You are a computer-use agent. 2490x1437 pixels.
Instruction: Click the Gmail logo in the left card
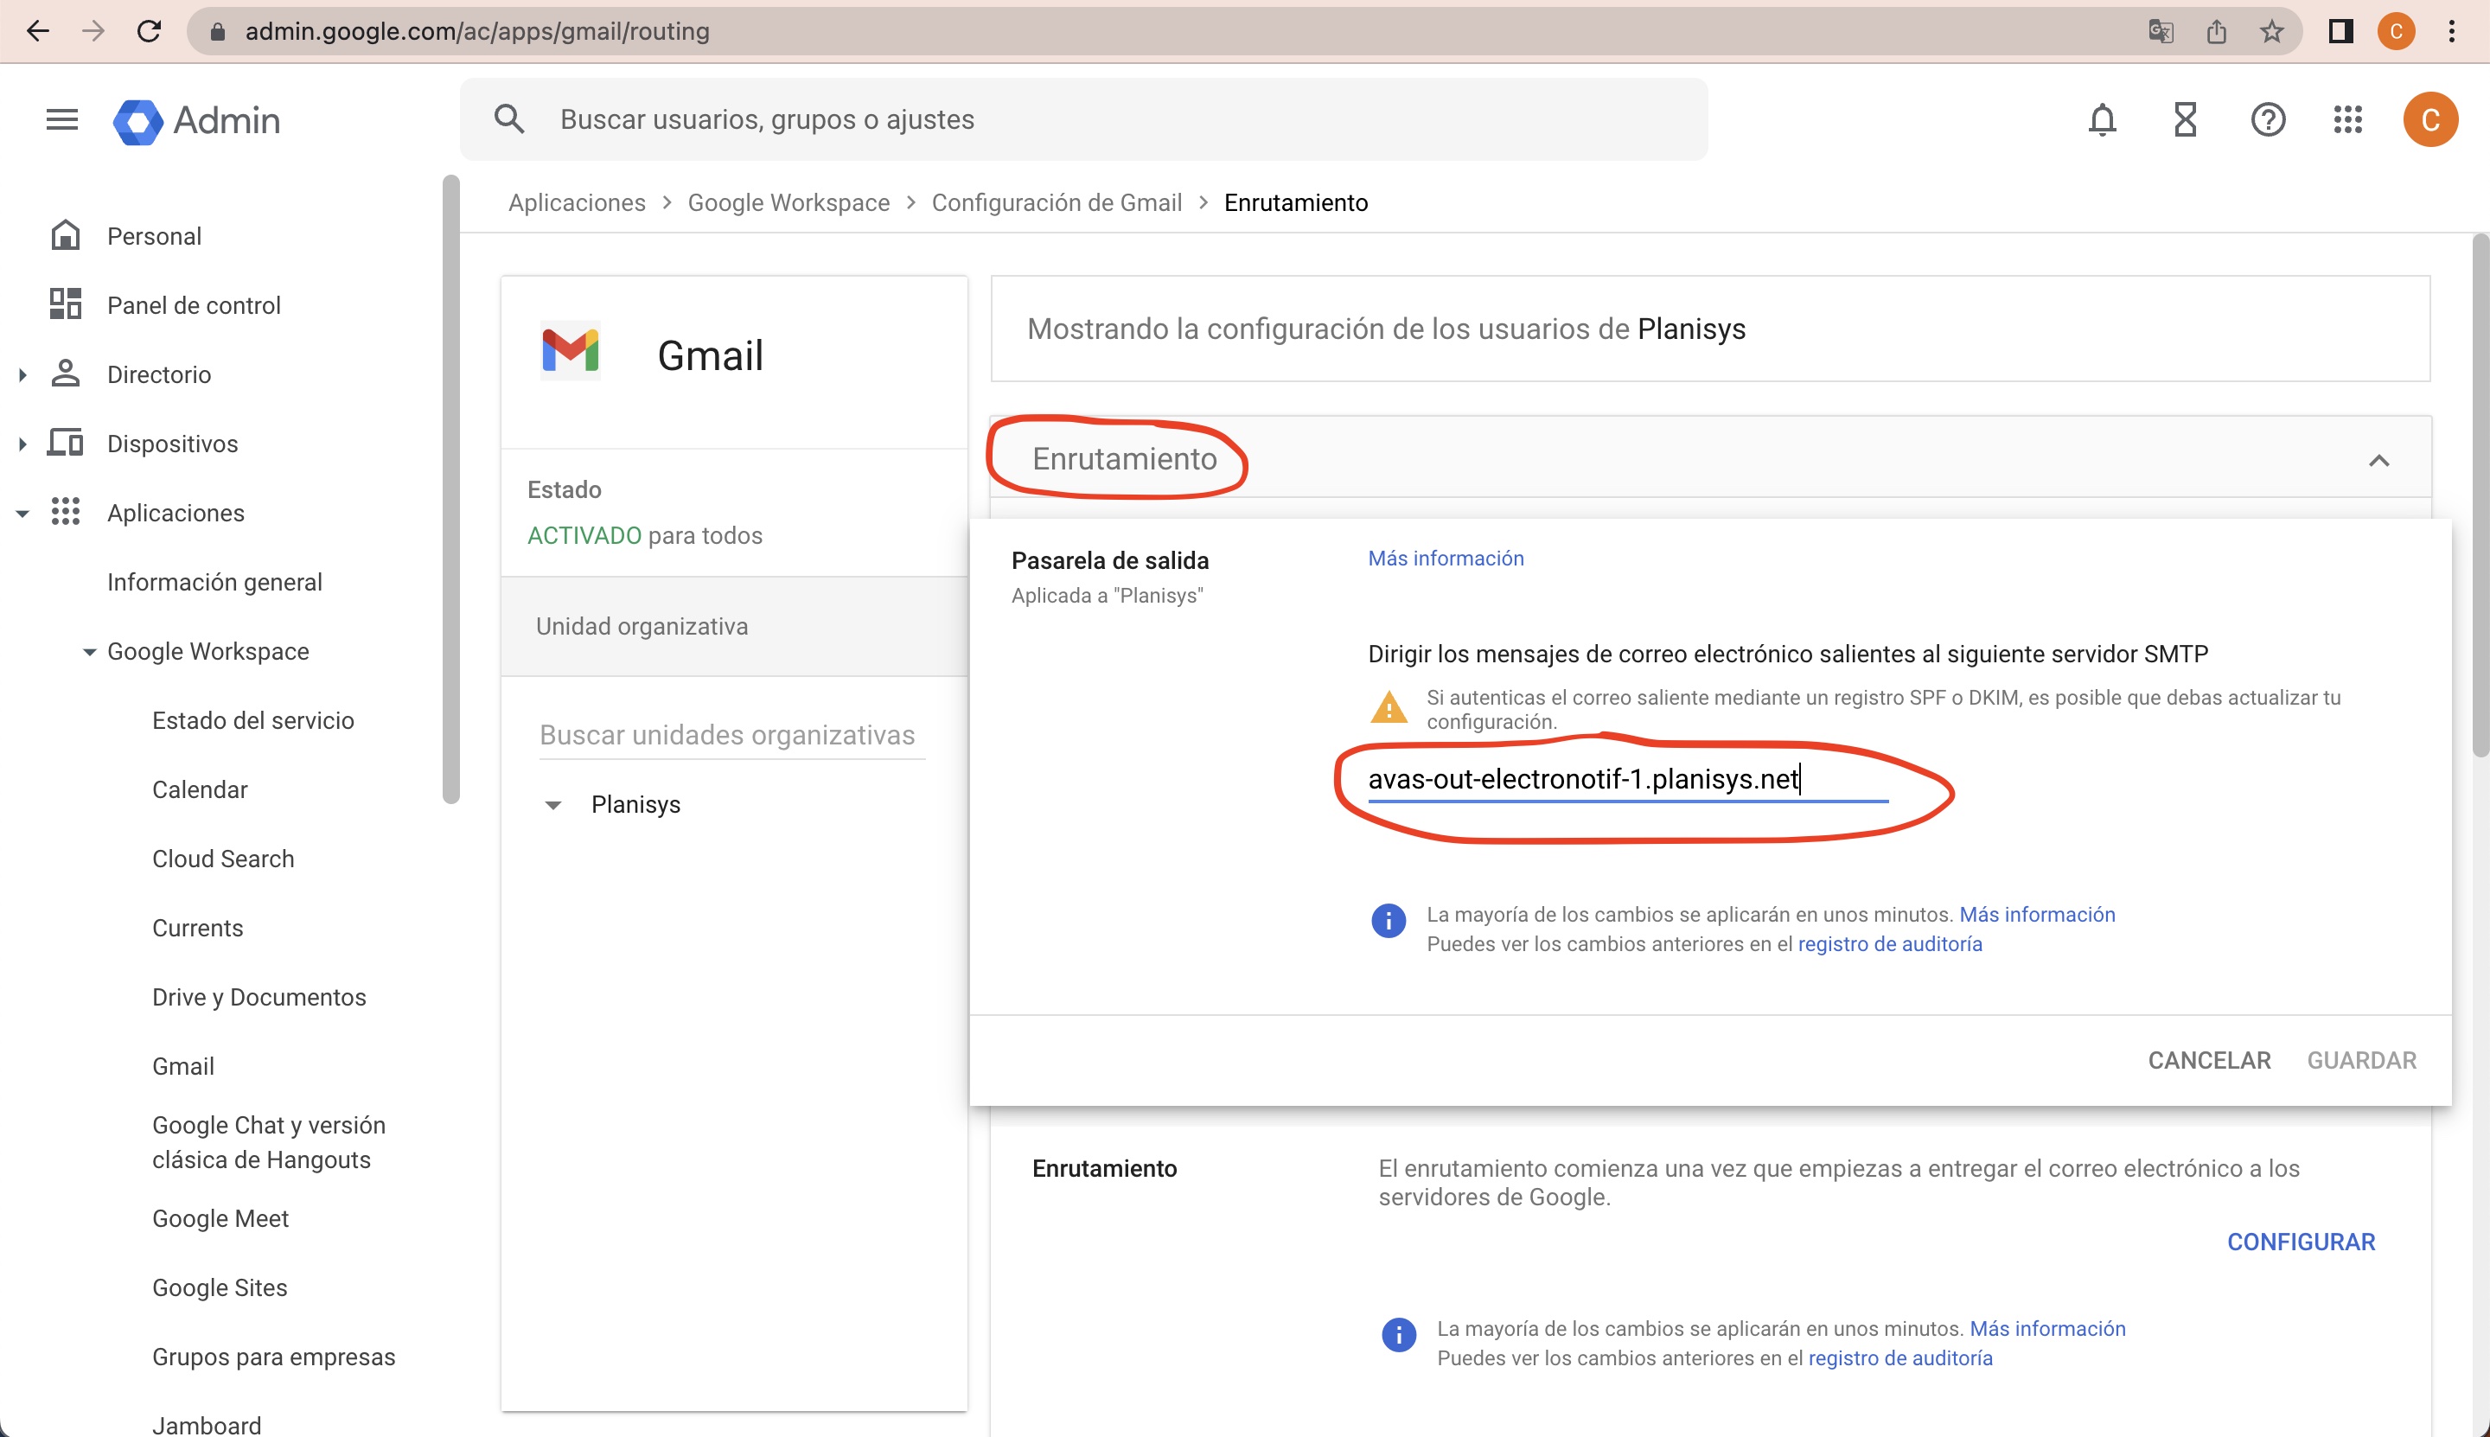click(x=571, y=350)
